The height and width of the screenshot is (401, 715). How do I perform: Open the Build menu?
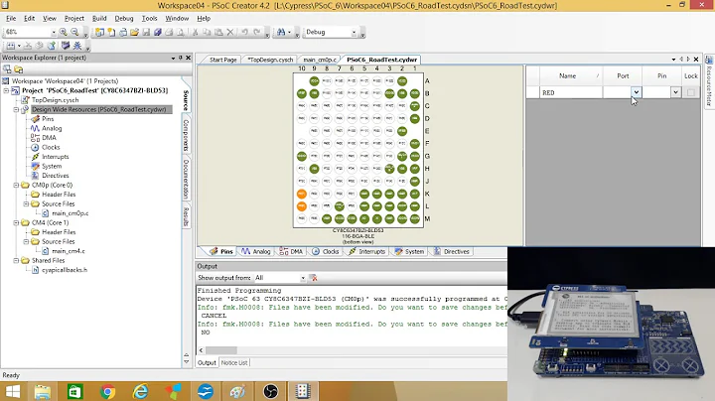[99, 18]
